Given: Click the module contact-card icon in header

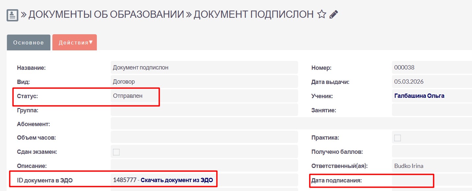Looking at the screenshot, I should [13, 15].
